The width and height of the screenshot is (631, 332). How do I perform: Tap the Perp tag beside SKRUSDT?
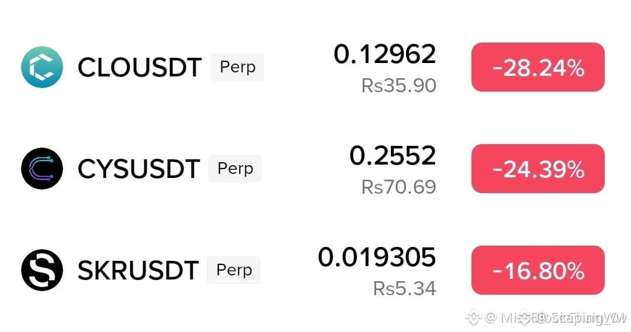[x=234, y=270]
